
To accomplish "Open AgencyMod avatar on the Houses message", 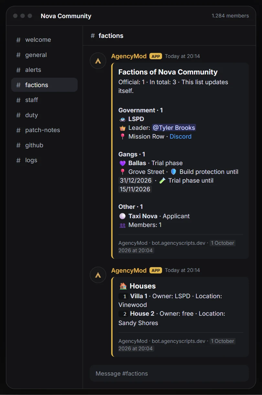I will pos(98,275).
